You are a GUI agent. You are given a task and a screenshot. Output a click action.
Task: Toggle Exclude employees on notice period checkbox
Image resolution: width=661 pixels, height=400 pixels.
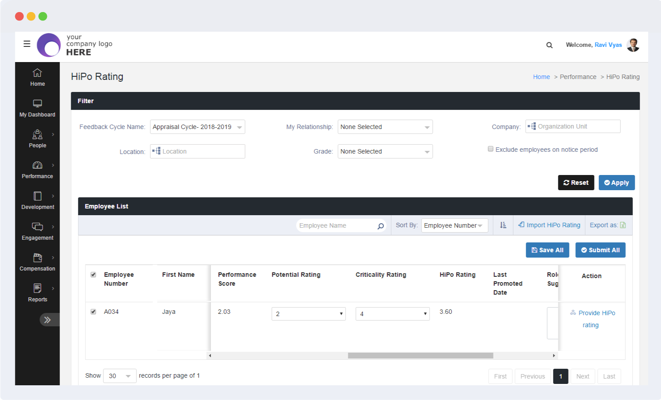(491, 149)
